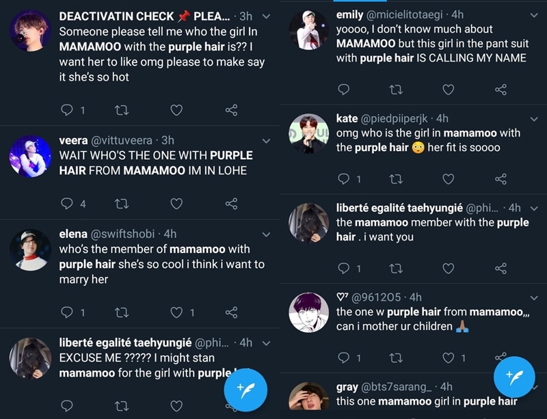Tap elena's profile avatar

[x=30, y=251]
